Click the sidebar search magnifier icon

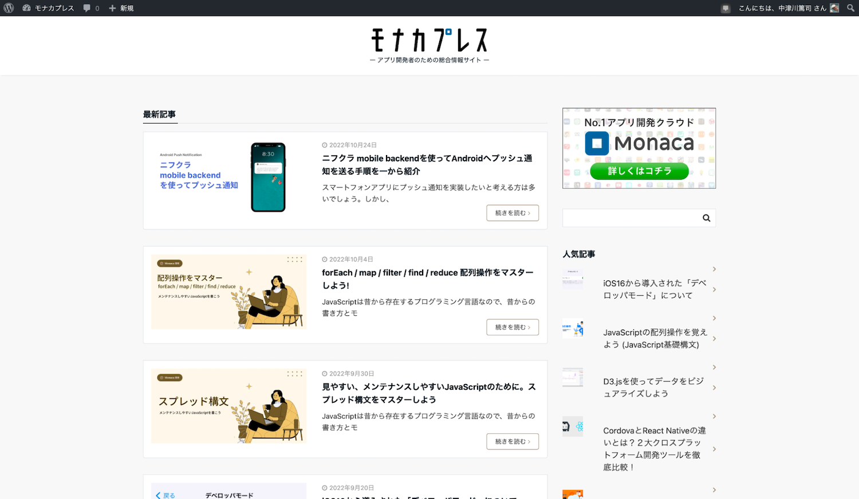pyautogui.click(x=706, y=218)
